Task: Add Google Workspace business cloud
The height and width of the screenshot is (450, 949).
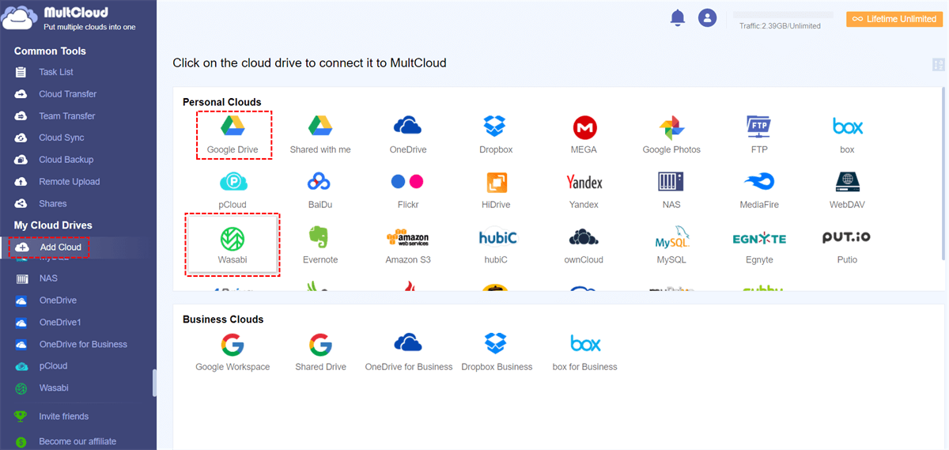Action: point(233,352)
